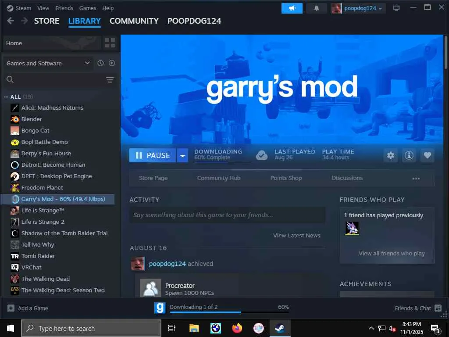Open the POOPDOG124 profile tab
Viewport: 449px width, 337px height.
pos(194,21)
